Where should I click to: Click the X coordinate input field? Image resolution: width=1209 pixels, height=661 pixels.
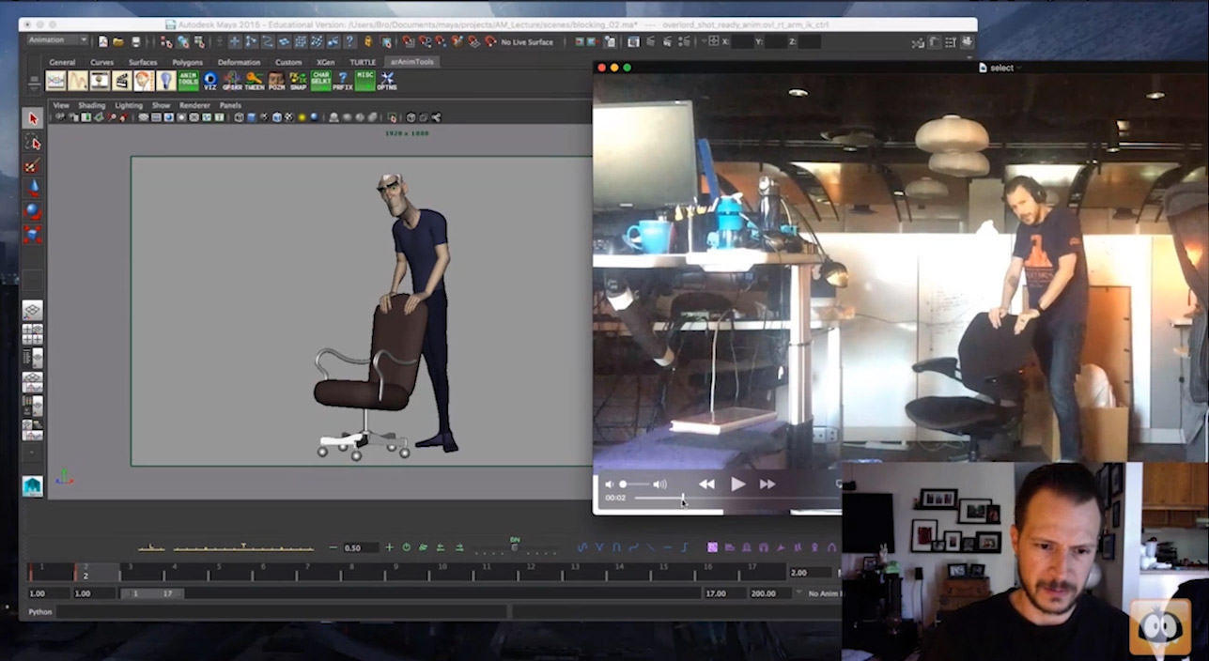tap(742, 41)
